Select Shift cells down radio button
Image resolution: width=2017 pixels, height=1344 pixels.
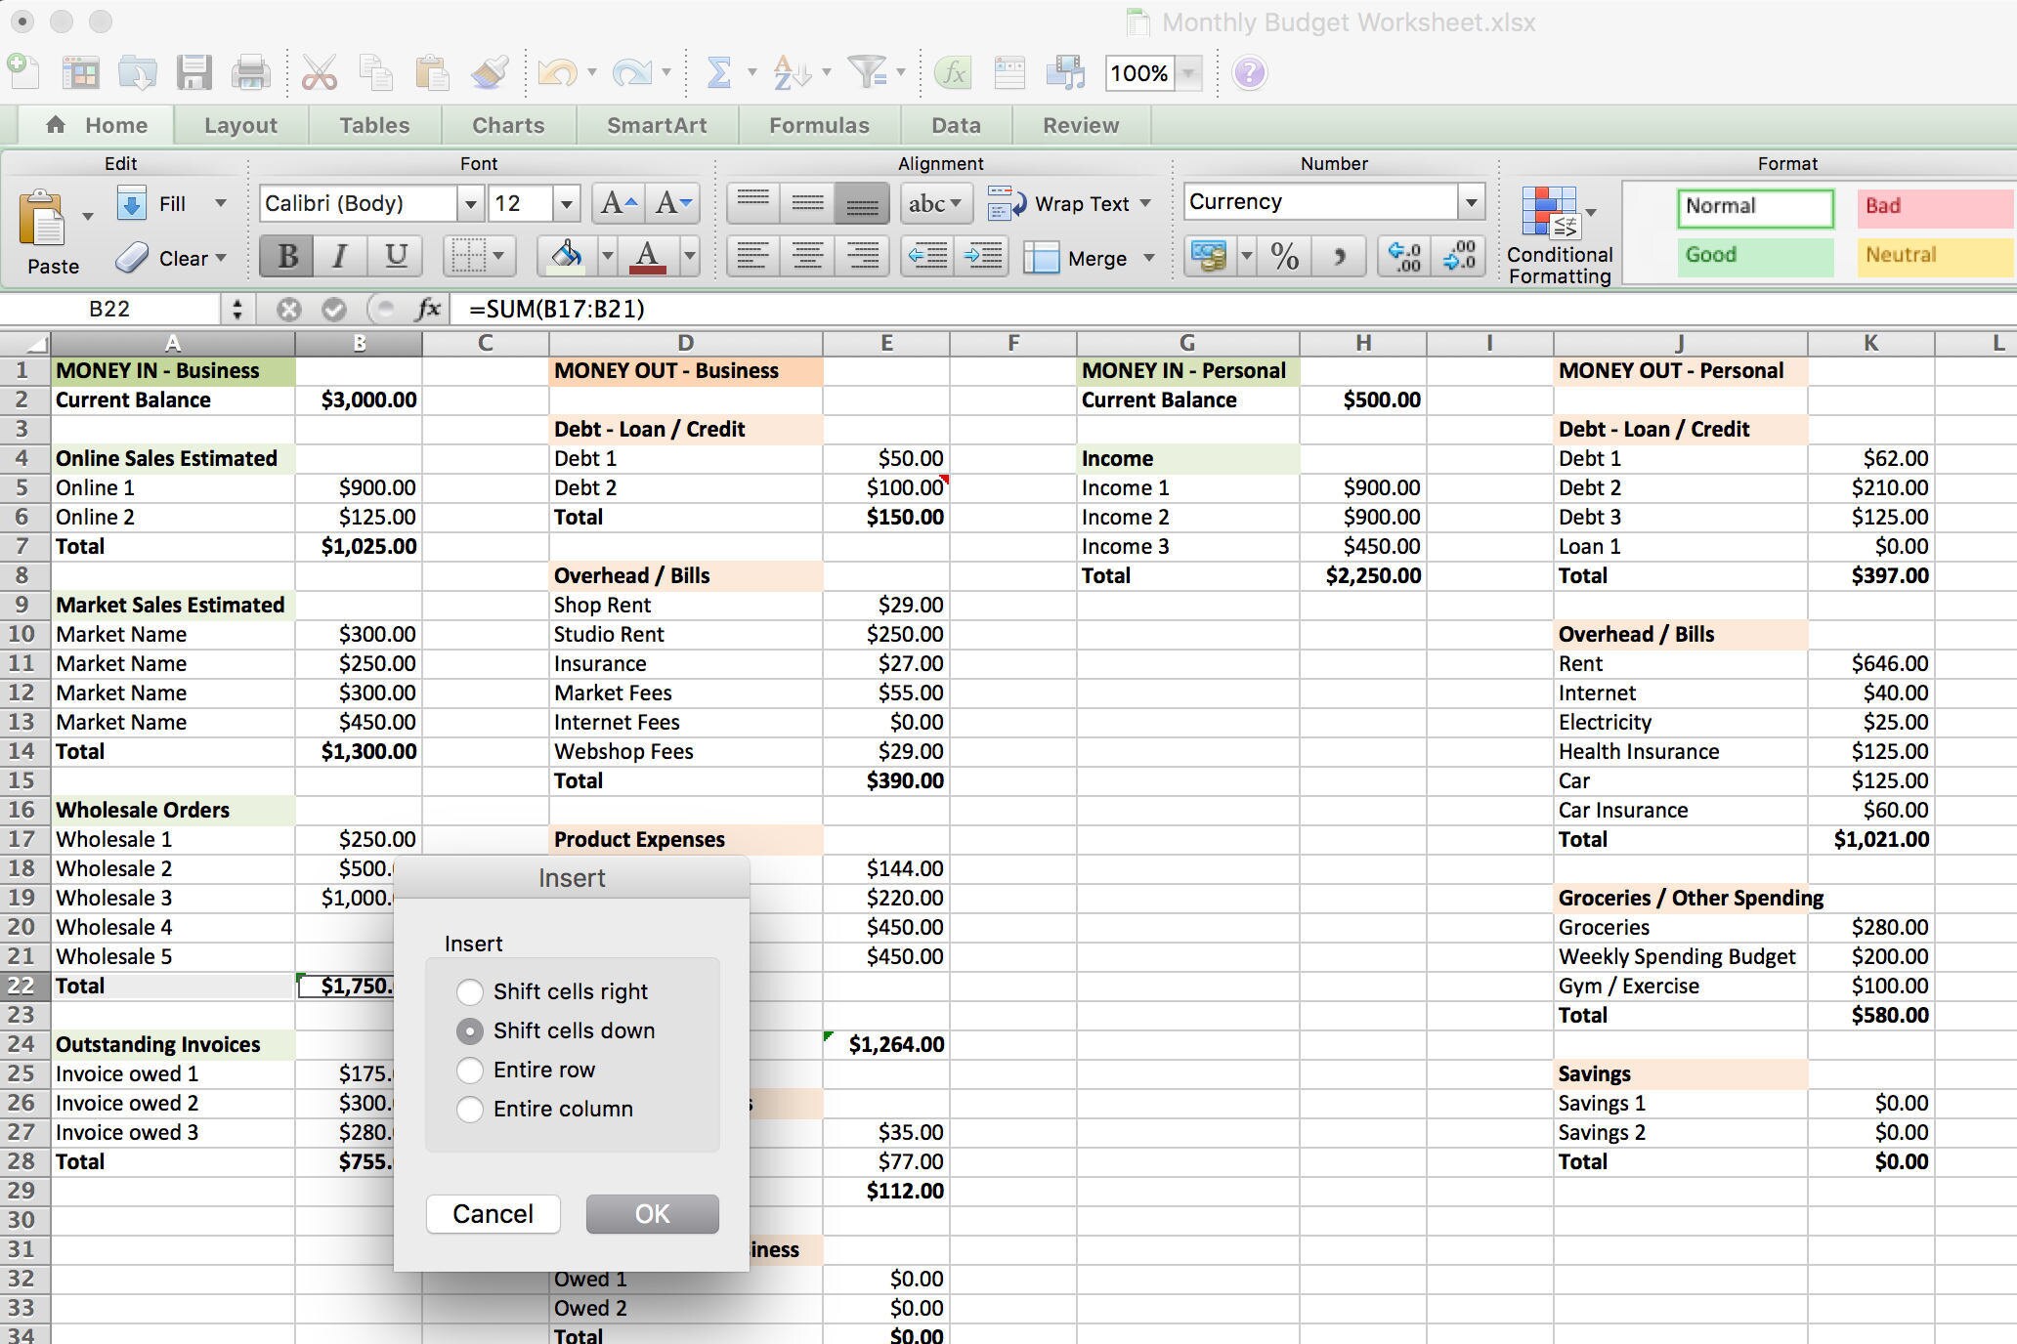point(470,1031)
